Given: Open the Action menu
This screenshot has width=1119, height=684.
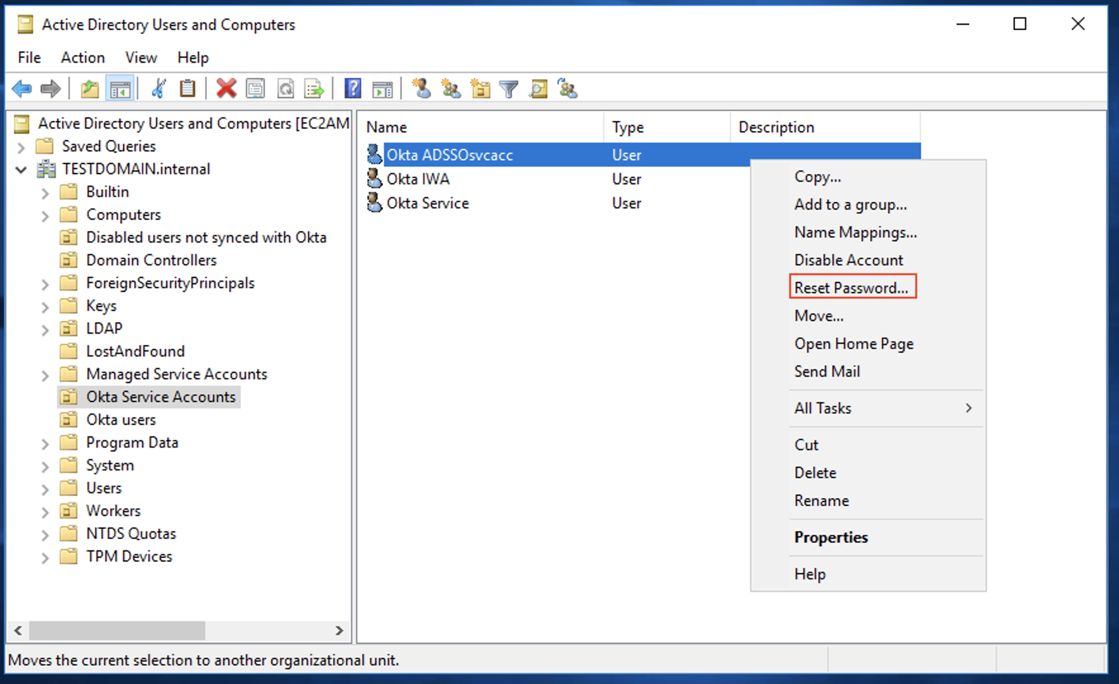Looking at the screenshot, I should point(83,58).
